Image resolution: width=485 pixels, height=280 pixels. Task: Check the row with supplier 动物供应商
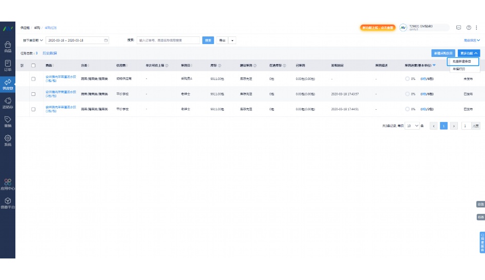coord(33,79)
